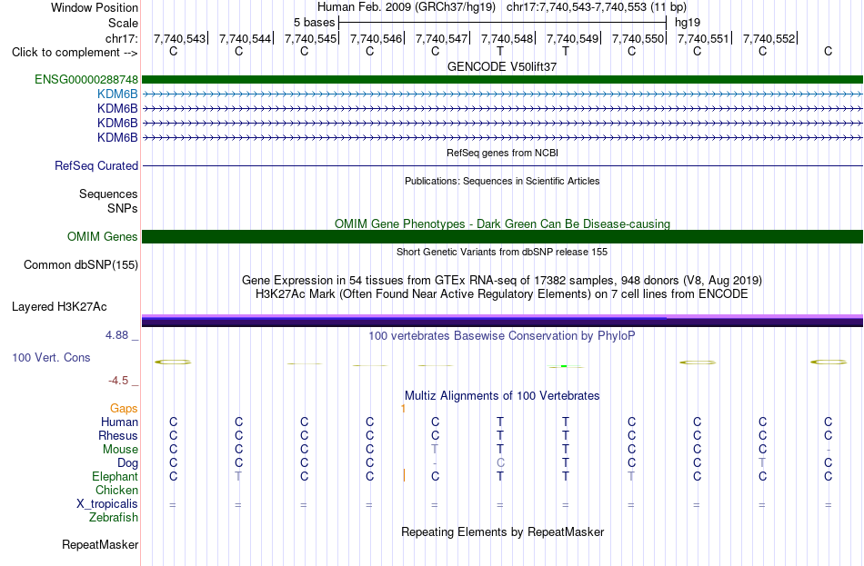Click H3K27Ac Mark ENCODE track title
This screenshot has height=566, width=864.
502,294
